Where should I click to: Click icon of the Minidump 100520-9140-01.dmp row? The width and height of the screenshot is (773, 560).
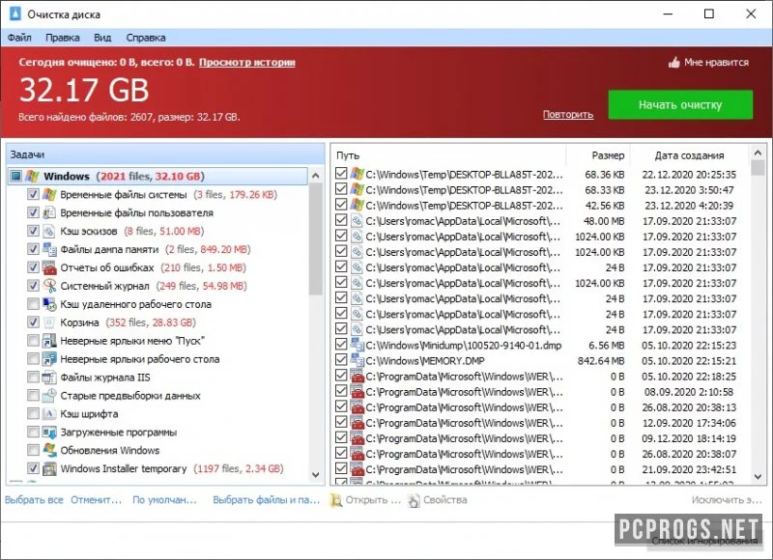[357, 346]
